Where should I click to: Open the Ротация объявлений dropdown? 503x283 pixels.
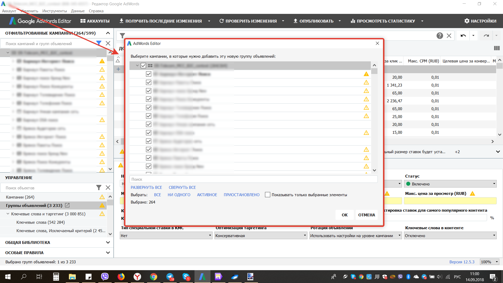[x=356, y=236]
